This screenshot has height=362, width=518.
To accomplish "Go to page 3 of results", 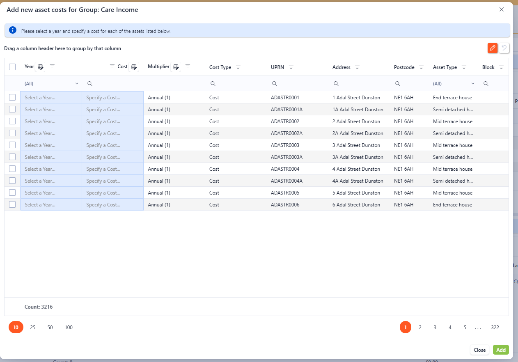I will point(435,327).
